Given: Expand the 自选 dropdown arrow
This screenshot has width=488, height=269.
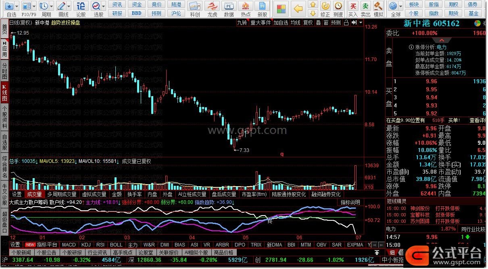Looking at the screenshot, I should tap(17, 6).
